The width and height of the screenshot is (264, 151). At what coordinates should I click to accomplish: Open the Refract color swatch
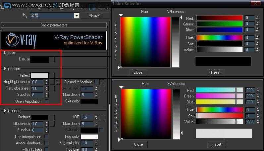coord(40,117)
